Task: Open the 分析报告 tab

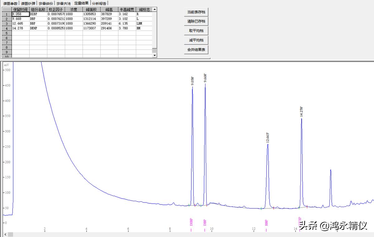Action: coord(99,3)
